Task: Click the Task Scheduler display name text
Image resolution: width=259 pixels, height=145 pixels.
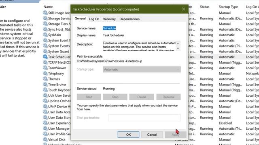Action: (113, 35)
